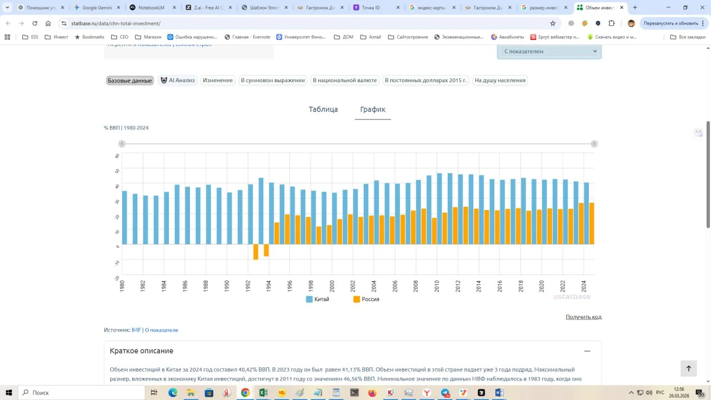
Task: Open the browser Extensions puzzle icon
Action: coord(612,23)
